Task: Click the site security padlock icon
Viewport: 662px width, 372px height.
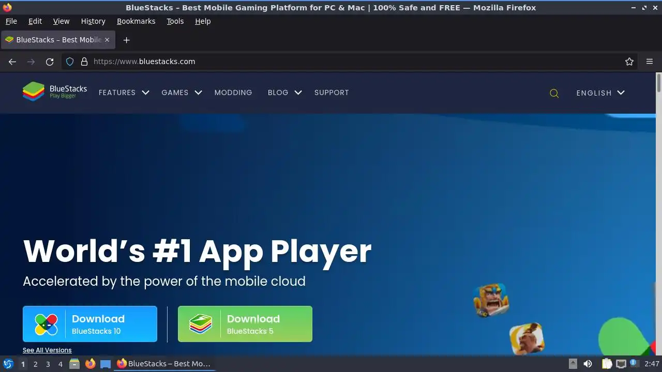Action: click(x=84, y=61)
